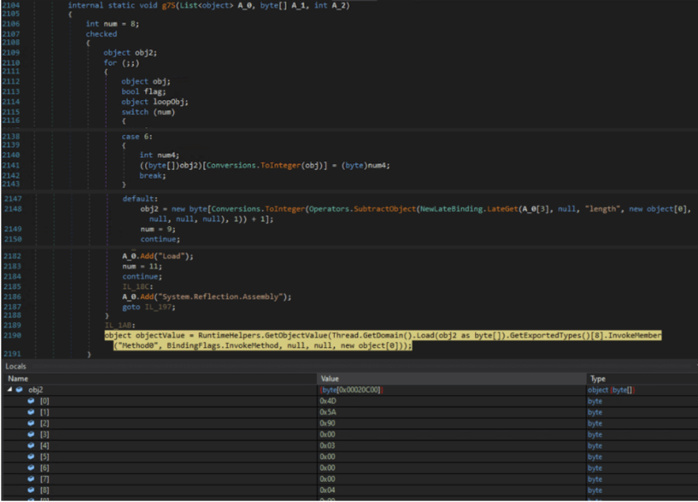Click the obj2 variable icon in Locals

point(18,389)
